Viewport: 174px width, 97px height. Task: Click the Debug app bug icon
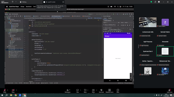(x=113, y=14)
